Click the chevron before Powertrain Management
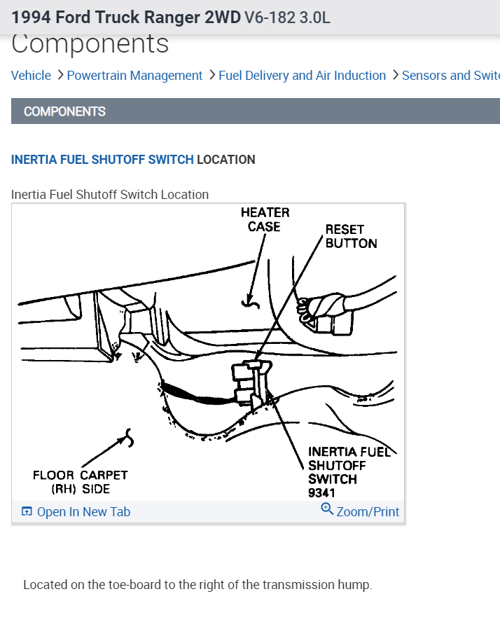The image size is (500, 622). pyautogui.click(x=60, y=75)
